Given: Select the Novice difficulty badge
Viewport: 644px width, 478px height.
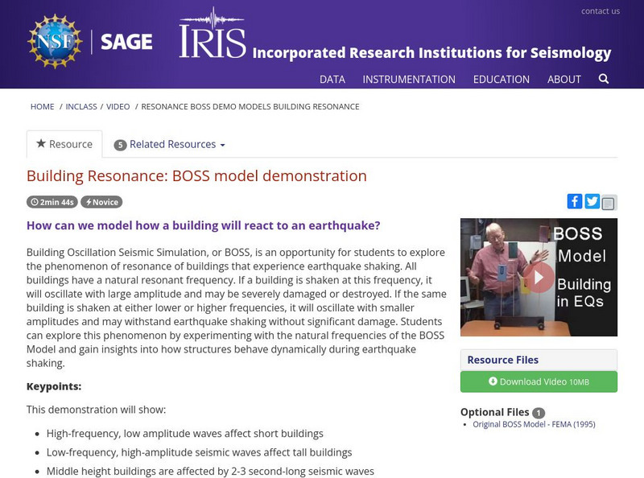Looking at the screenshot, I should [x=103, y=202].
